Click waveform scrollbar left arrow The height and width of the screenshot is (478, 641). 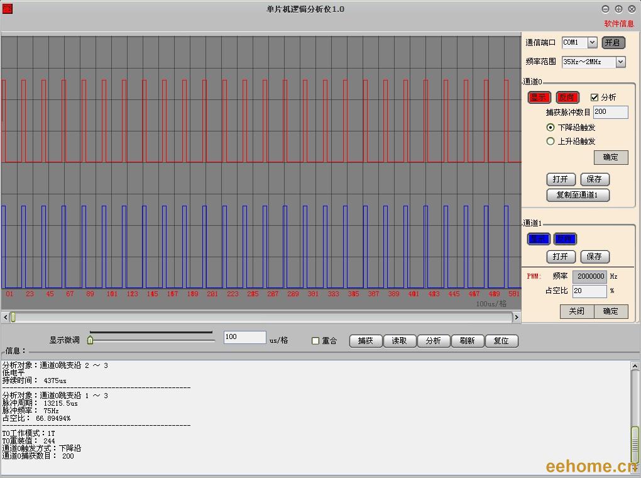pyautogui.click(x=5, y=317)
